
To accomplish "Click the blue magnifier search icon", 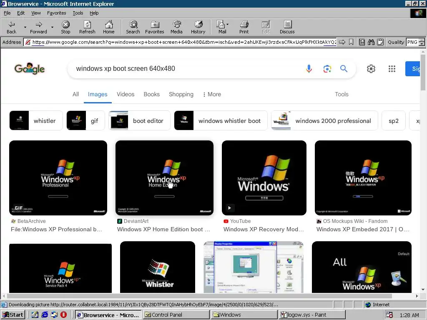I will pyautogui.click(x=344, y=69).
